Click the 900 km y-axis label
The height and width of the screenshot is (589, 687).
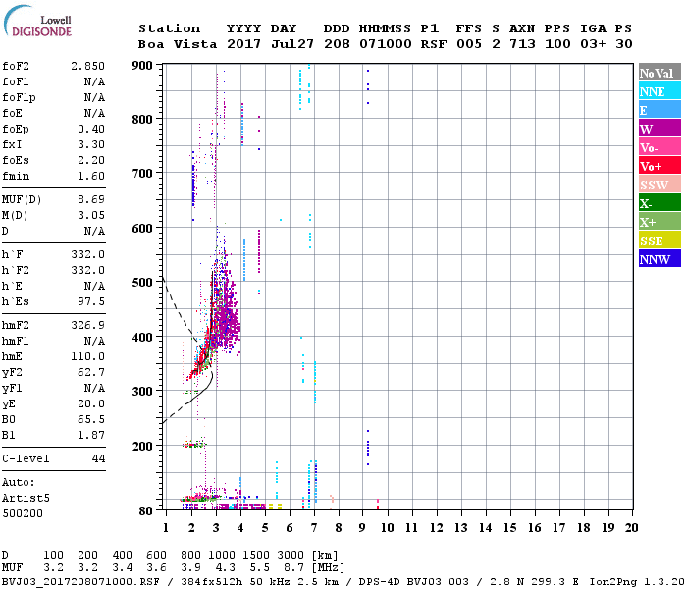coord(142,66)
